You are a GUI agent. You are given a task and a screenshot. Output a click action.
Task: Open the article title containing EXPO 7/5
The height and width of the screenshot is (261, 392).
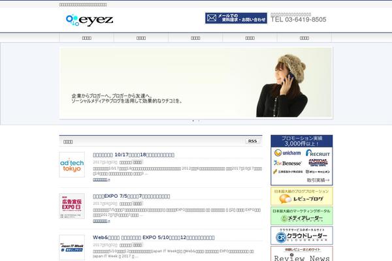click(131, 196)
